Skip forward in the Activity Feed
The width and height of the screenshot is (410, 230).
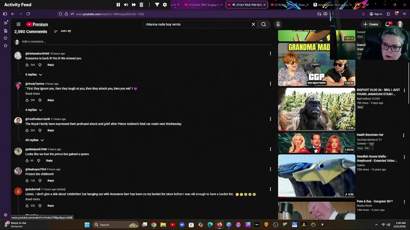(134, 5)
